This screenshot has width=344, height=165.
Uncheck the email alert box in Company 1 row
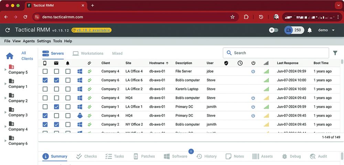coord(56,107)
